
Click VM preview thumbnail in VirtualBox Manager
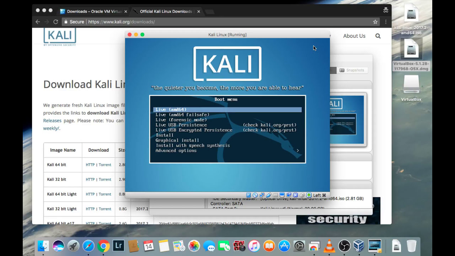click(x=348, y=120)
